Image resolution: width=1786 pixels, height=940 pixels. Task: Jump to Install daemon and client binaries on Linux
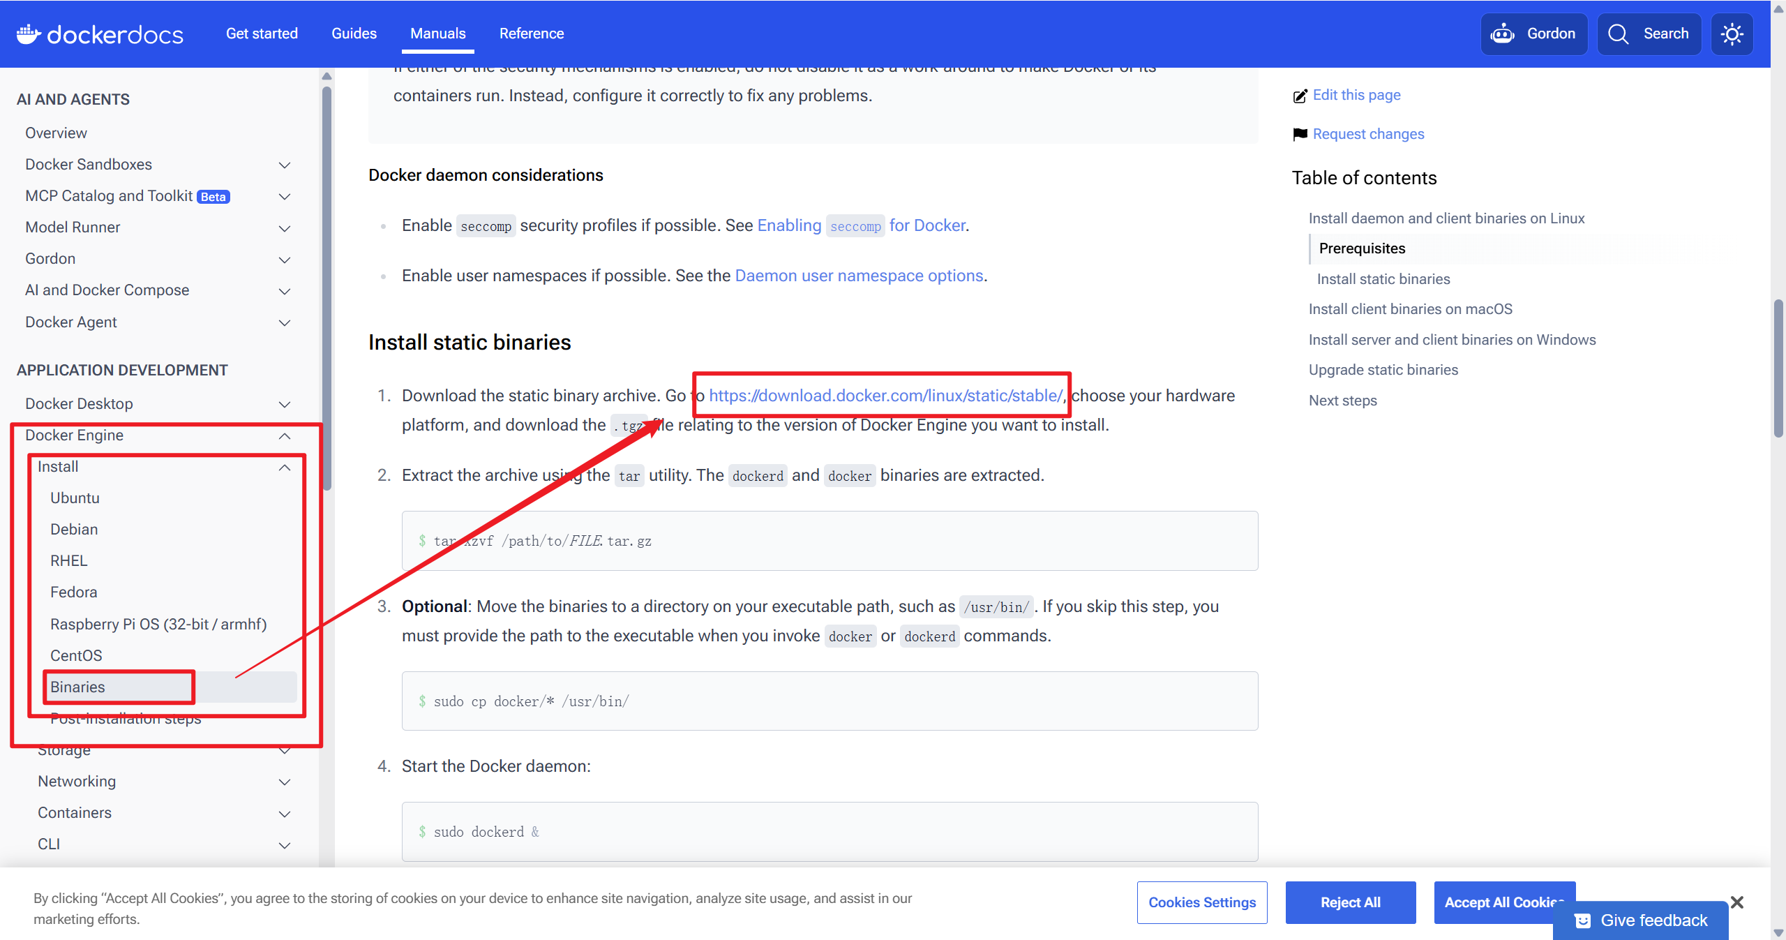1446,218
